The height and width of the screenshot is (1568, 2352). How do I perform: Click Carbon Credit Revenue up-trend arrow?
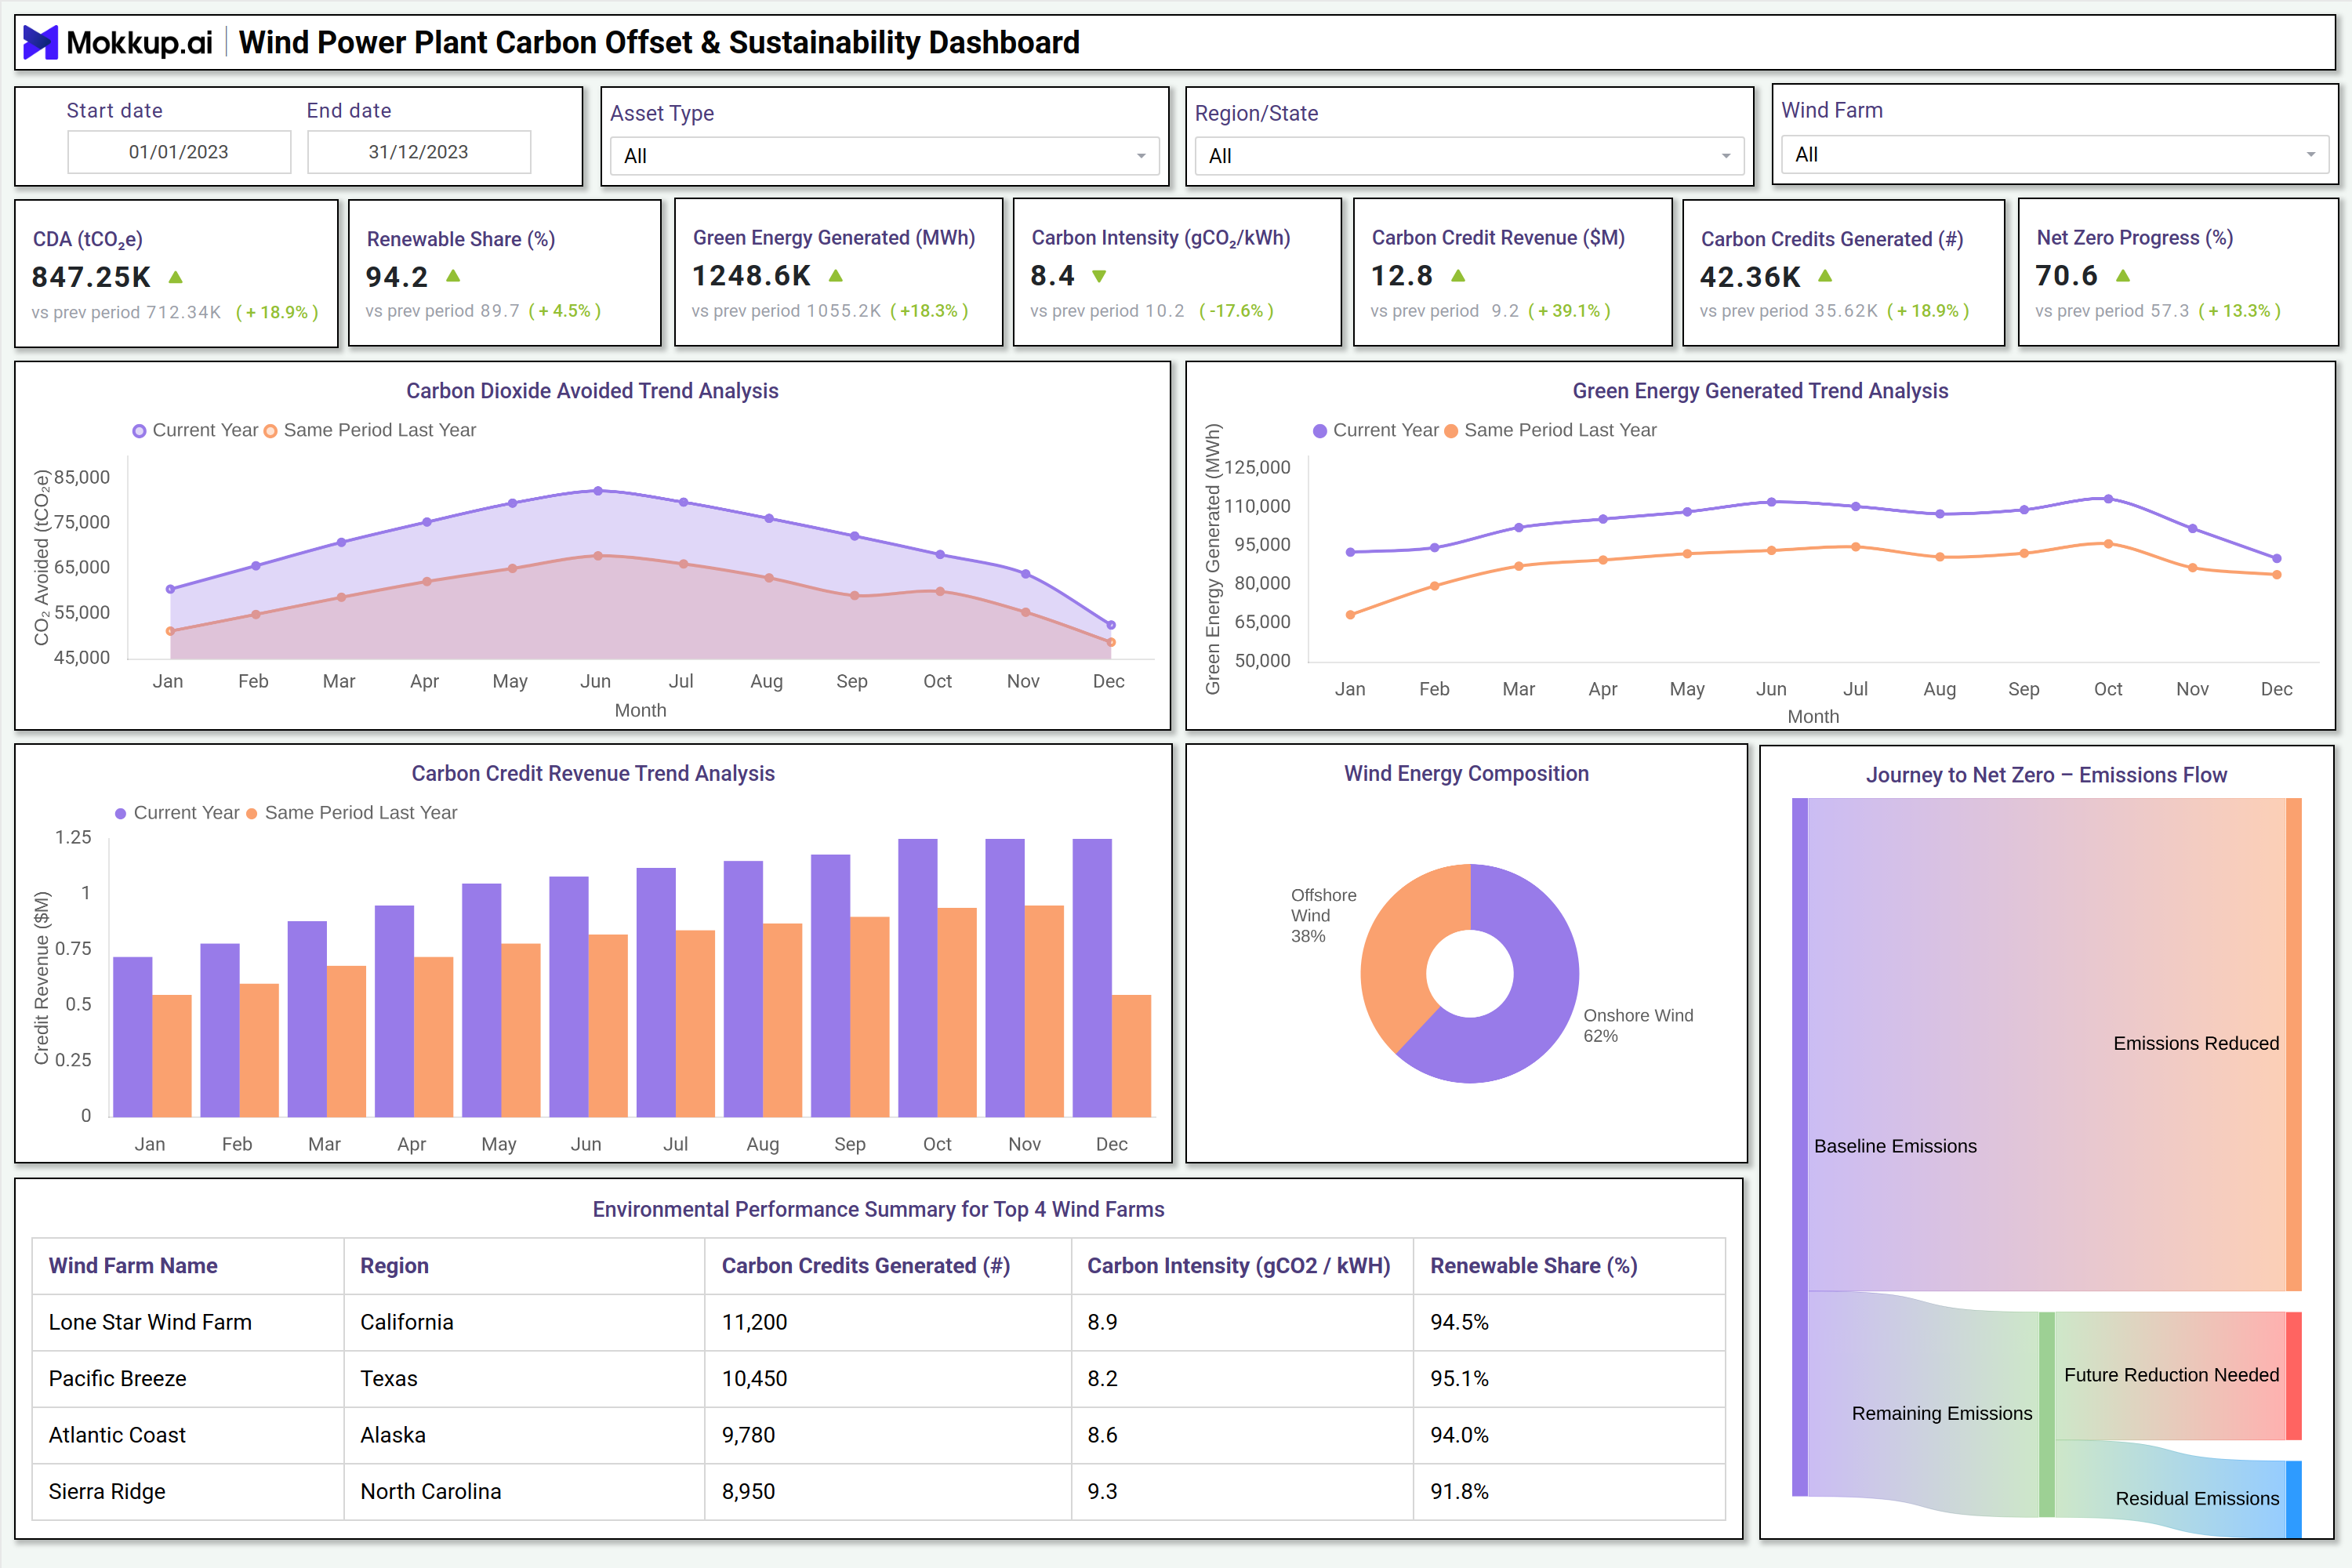(x=1458, y=275)
